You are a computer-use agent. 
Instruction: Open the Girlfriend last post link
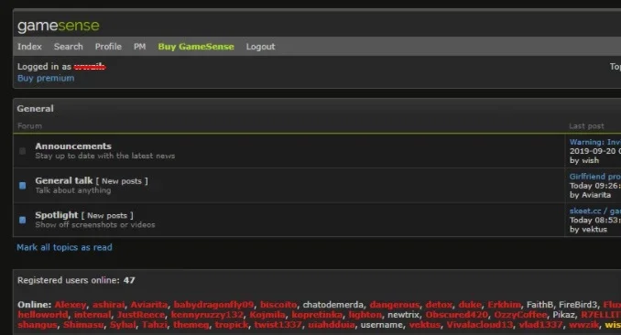tap(594, 177)
